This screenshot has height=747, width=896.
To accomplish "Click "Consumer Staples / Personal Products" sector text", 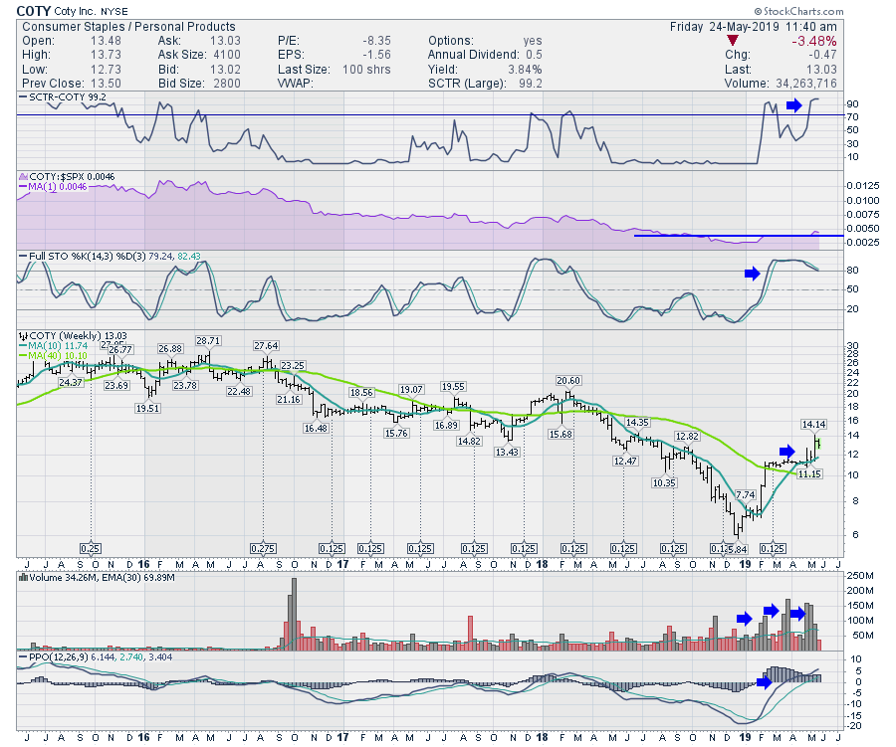I will [128, 27].
